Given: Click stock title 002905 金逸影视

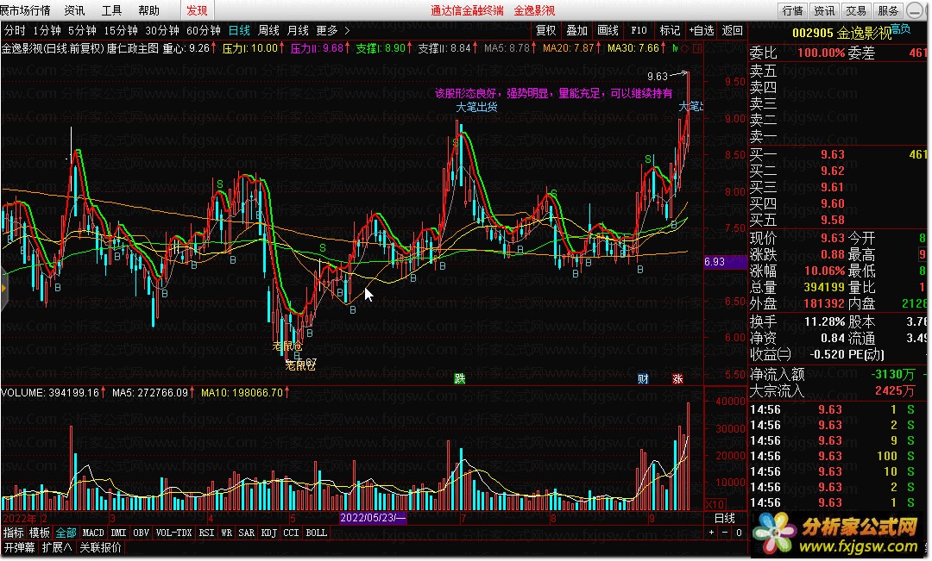Looking at the screenshot, I should click(x=841, y=34).
